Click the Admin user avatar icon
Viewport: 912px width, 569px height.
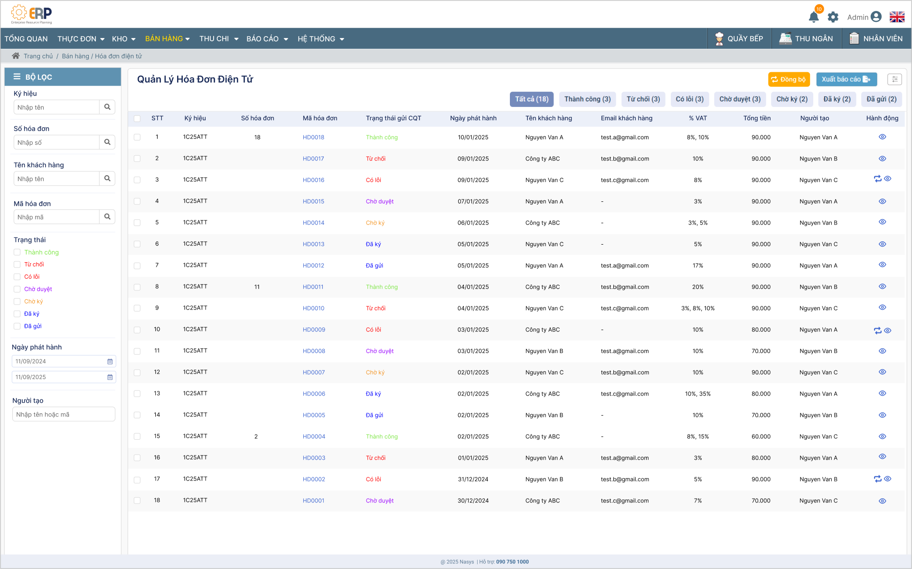(x=876, y=17)
